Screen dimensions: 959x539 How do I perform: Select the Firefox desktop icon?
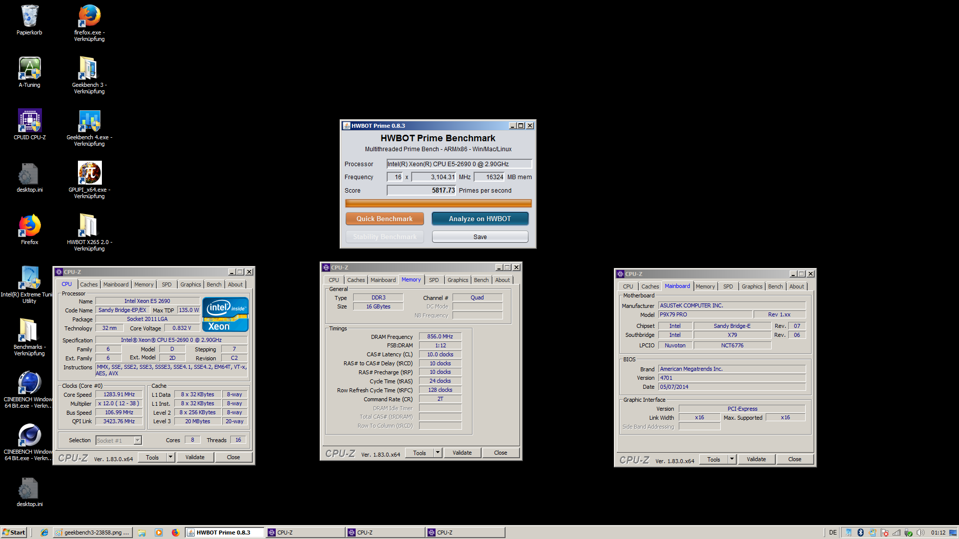point(29,226)
